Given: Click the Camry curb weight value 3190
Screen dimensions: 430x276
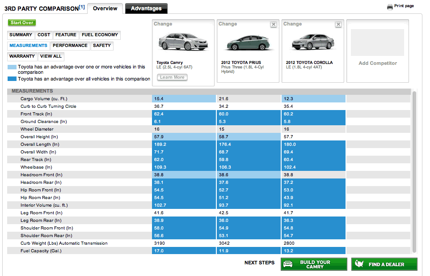Looking at the screenshot, I should tap(159, 243).
